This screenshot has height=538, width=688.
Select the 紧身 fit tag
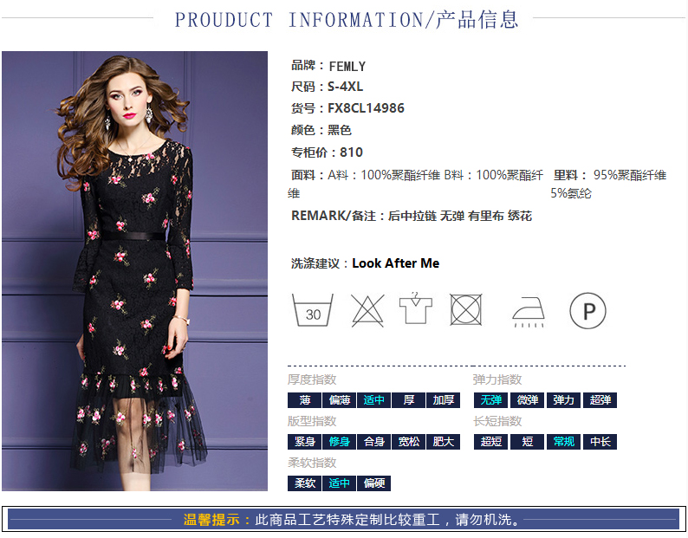(x=304, y=442)
